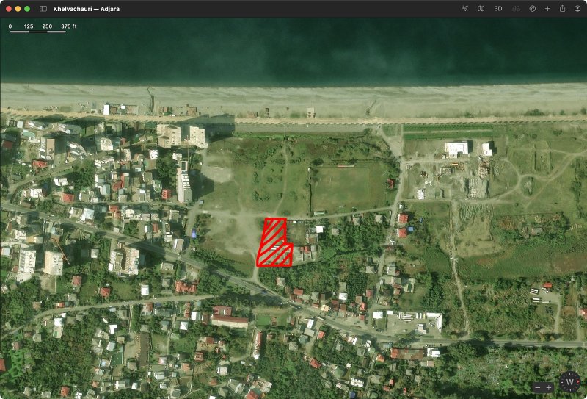The height and width of the screenshot is (399, 587).
Task: Make the Maps window full screen
Action: pos(27,9)
